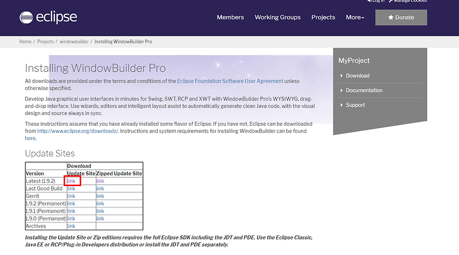This screenshot has width=459, height=255.
Task: Click the MyProject sidebar title
Action: pos(354,61)
